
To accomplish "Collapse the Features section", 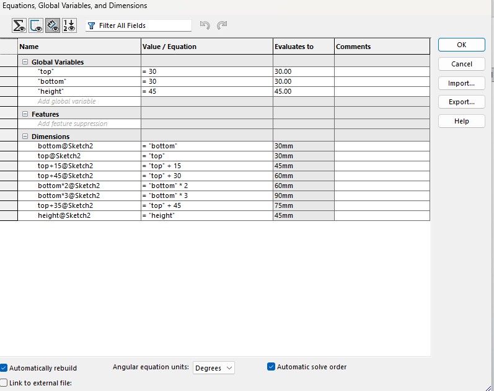I will (25, 114).
